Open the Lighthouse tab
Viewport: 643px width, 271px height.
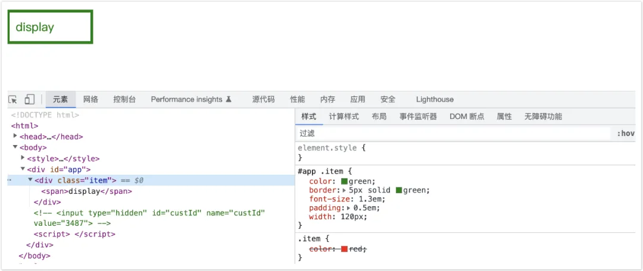click(x=435, y=99)
